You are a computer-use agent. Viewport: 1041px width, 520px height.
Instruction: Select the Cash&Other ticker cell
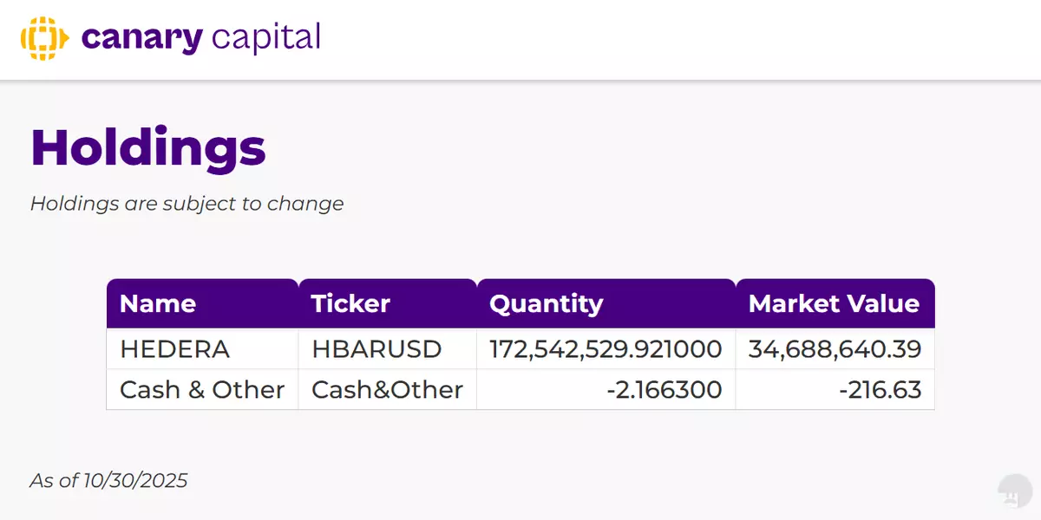pos(387,390)
